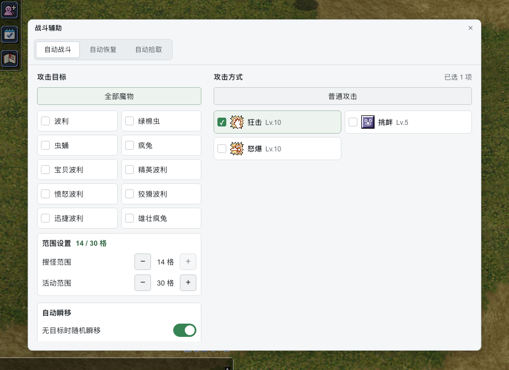Check the 精英波利 monster checkbox
509x370 pixels.
[x=129, y=170]
